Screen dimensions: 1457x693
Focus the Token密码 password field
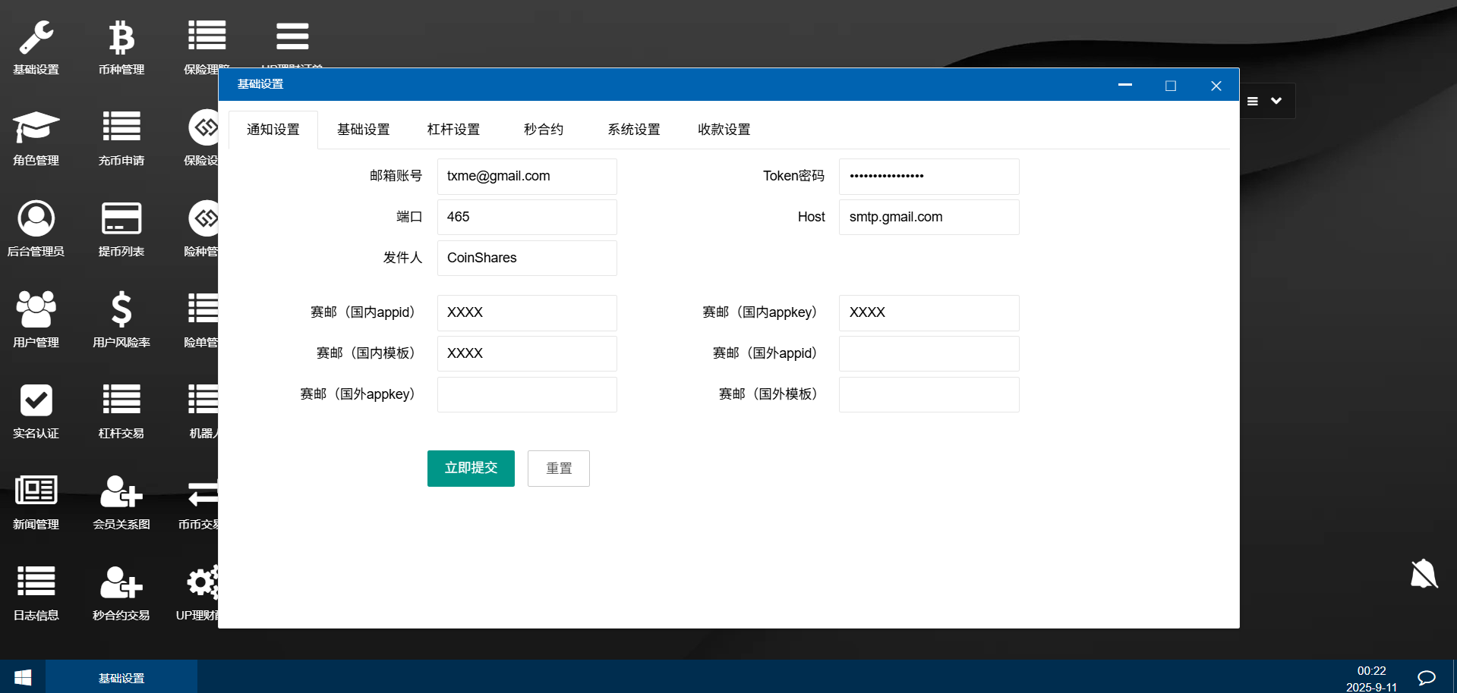[x=929, y=176]
